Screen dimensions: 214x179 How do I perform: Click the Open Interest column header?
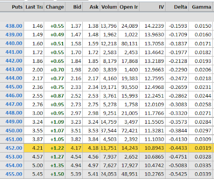[x=129, y=7]
